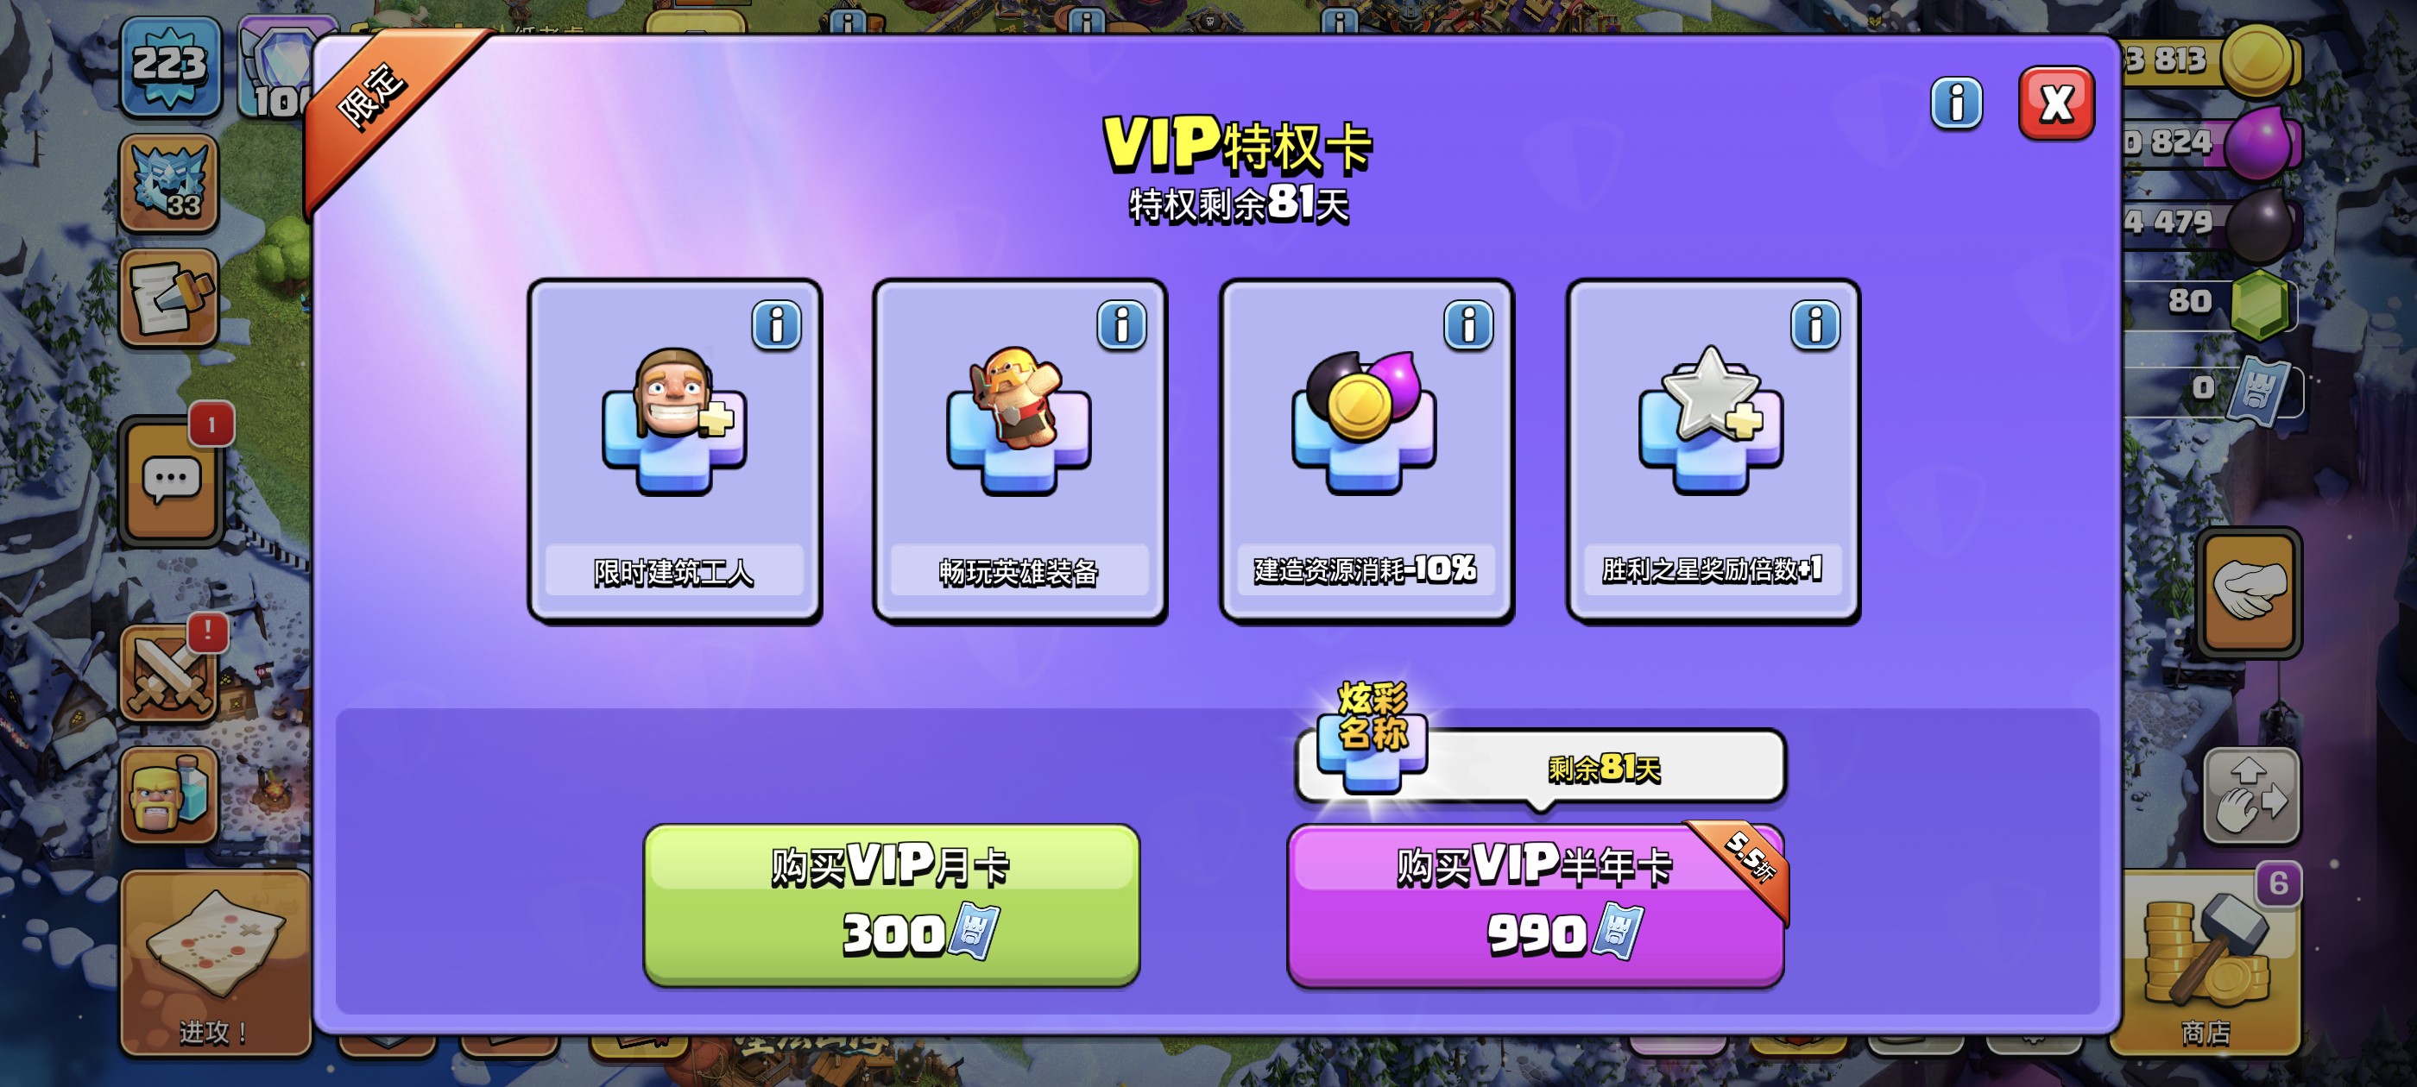Select the star bonus perk card
Screen dimensions: 2417x1087
1713,450
